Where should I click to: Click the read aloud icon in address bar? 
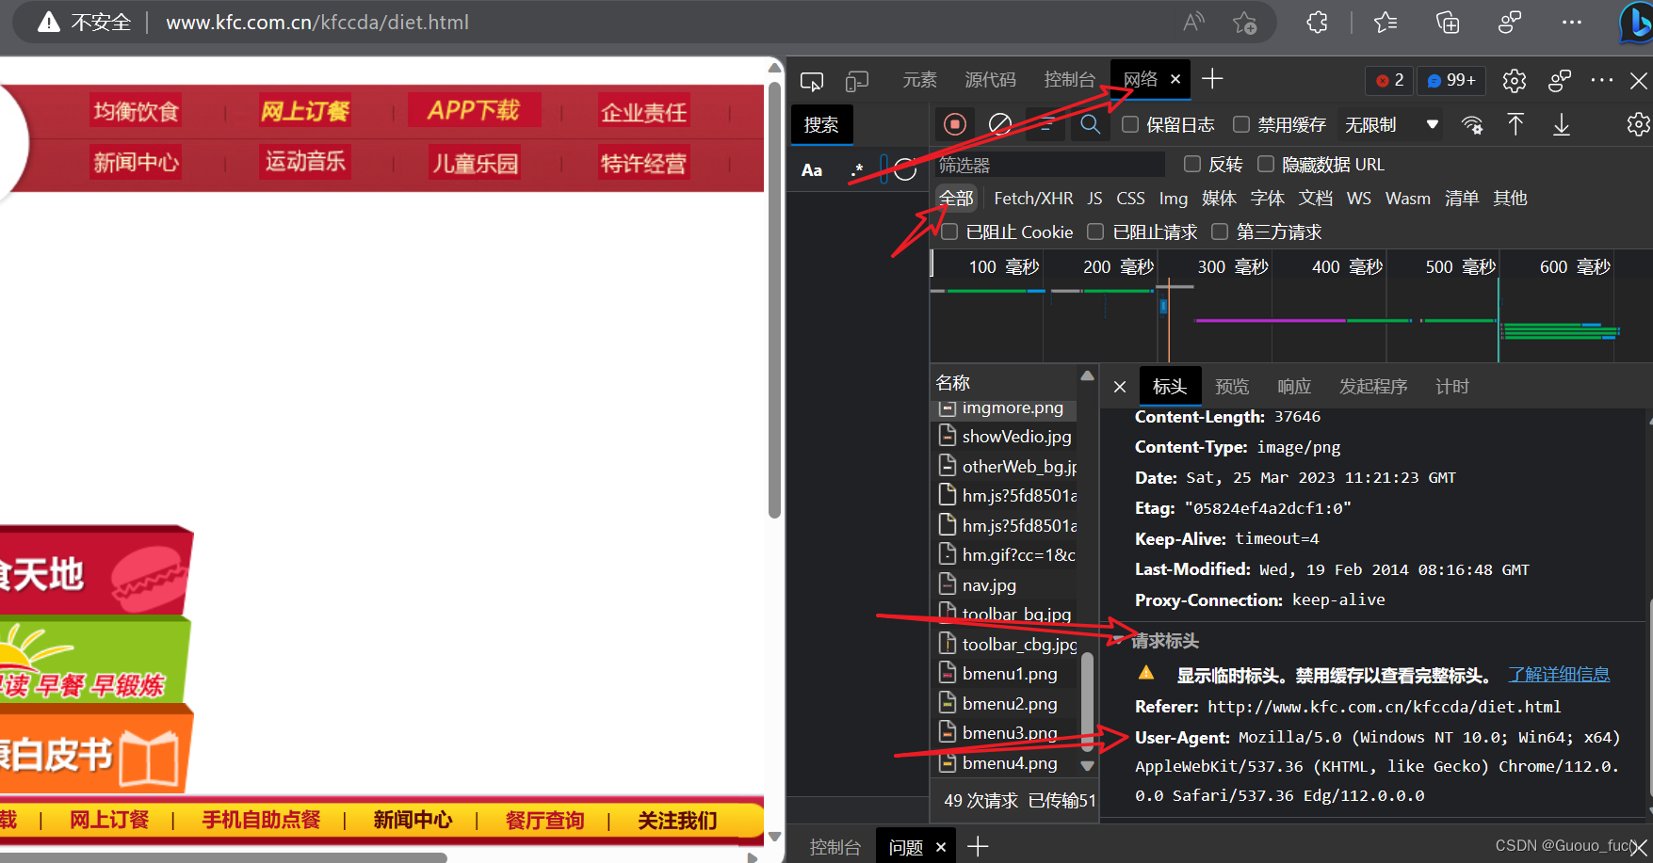point(1194,23)
